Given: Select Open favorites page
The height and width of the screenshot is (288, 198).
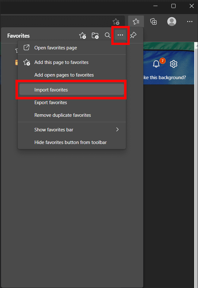Looking at the screenshot, I should [x=56, y=48].
